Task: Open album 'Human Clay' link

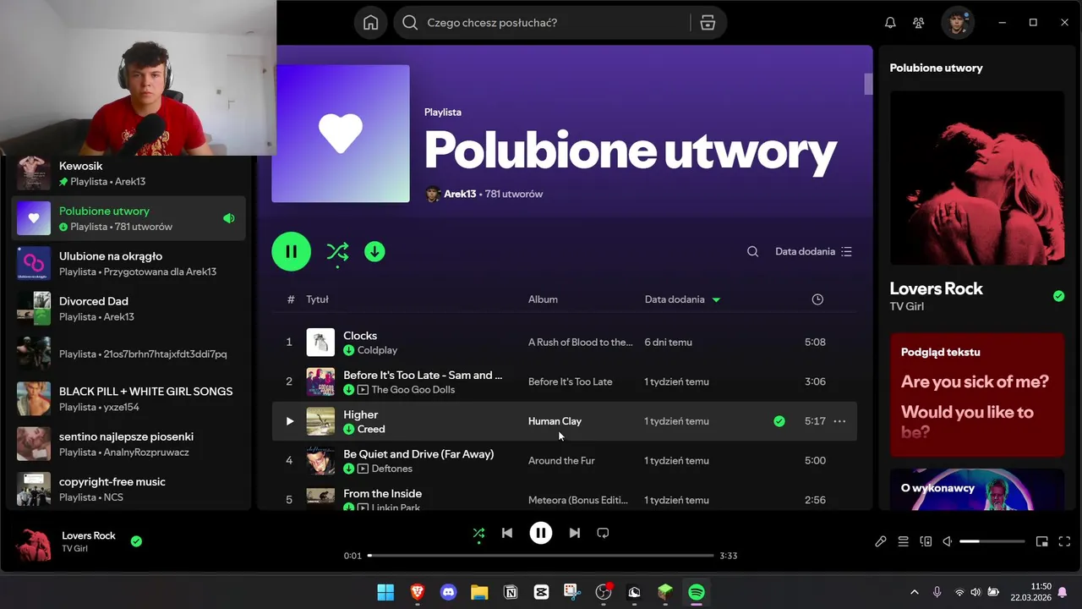Action: 555,421
